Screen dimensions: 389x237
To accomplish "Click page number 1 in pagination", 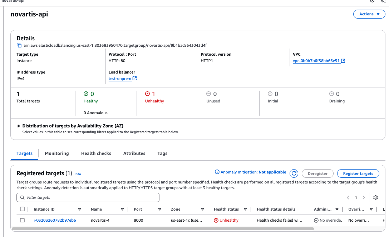I will [x=356, y=198].
